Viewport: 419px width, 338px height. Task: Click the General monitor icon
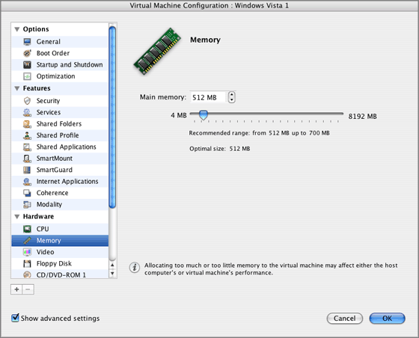tap(27, 42)
